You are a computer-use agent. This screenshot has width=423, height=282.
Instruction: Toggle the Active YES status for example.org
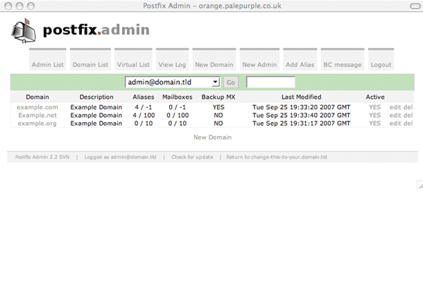click(x=374, y=123)
